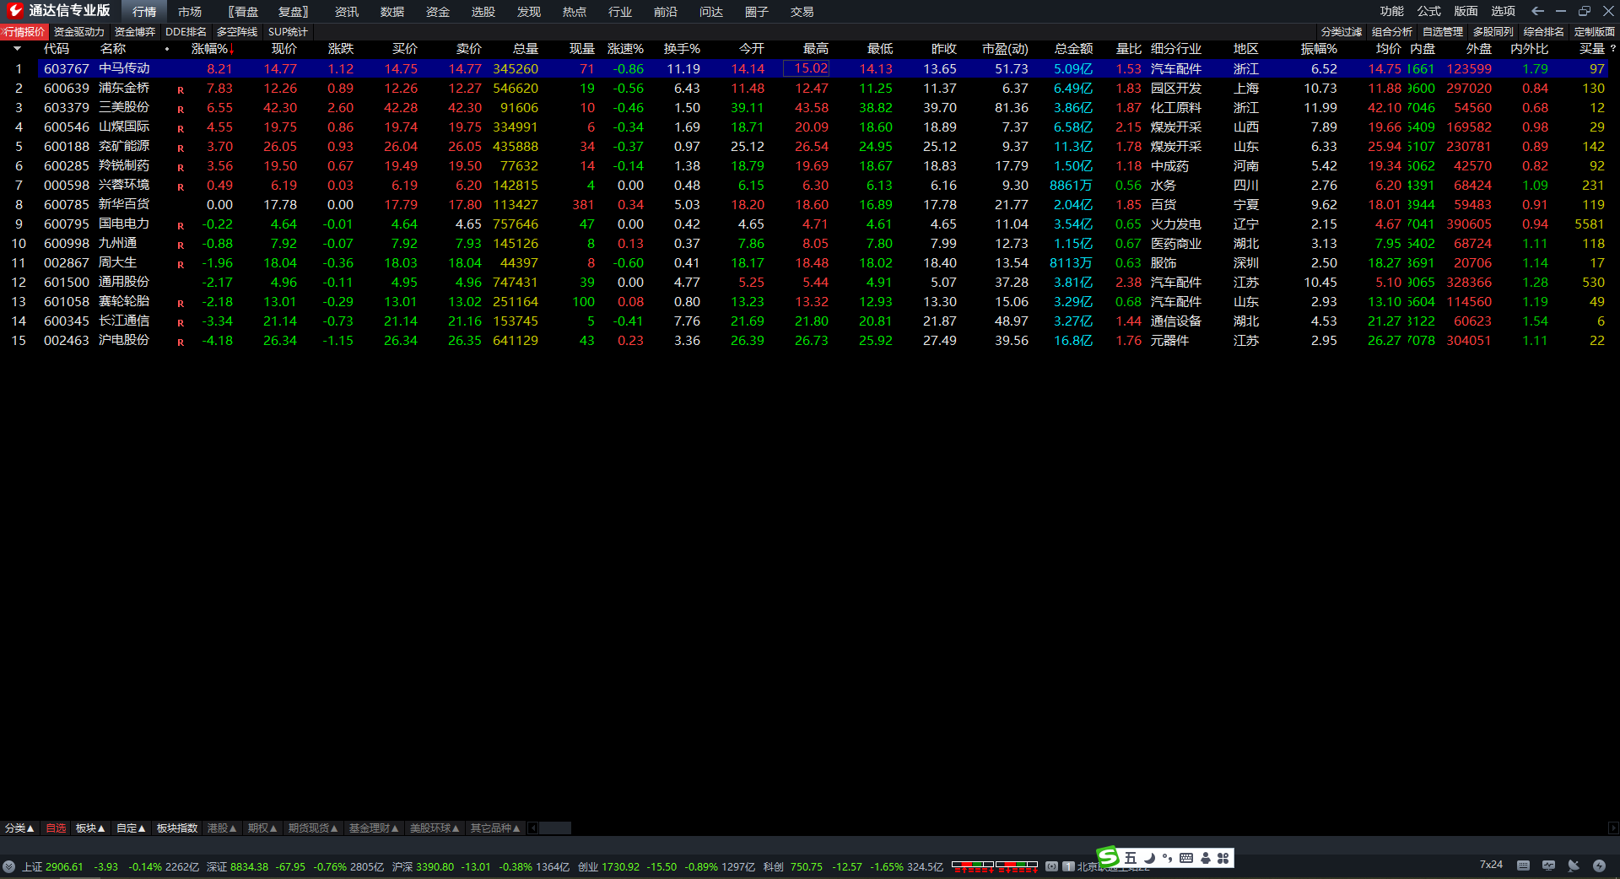
Task: Click the number 1 server icon
Action: coord(1068,866)
